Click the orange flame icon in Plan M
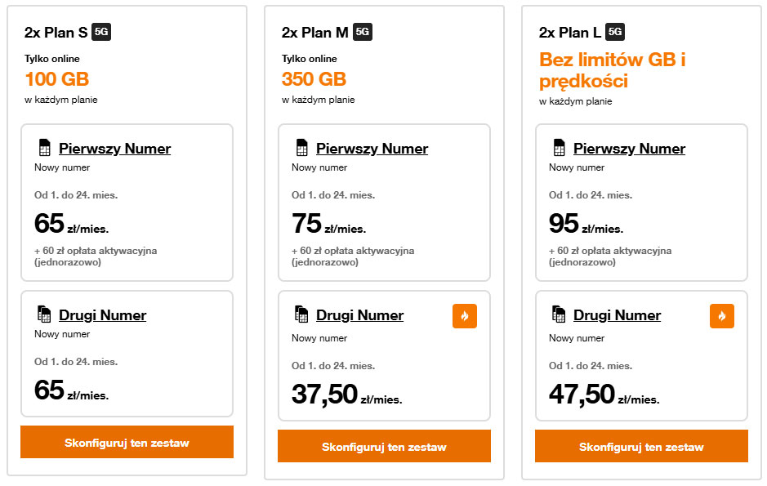Screen dimensions: 767x486 [464, 316]
